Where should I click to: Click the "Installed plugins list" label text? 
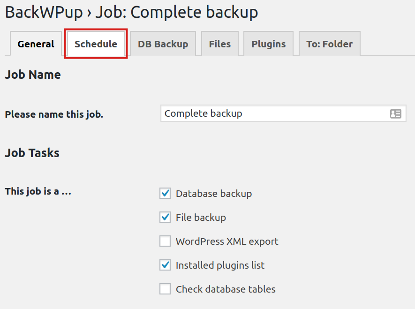point(220,265)
